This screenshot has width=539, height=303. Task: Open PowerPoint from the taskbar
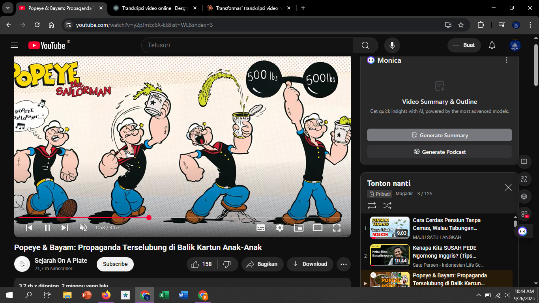tap(86, 295)
